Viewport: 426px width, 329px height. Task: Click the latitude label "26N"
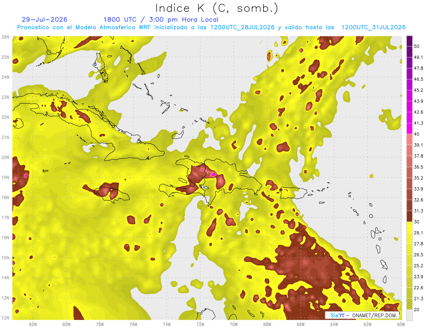coord(5,37)
